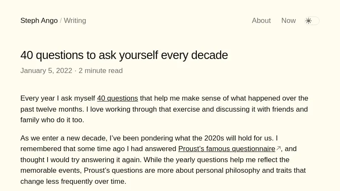Click the sun icon in theme switch

coord(309,21)
